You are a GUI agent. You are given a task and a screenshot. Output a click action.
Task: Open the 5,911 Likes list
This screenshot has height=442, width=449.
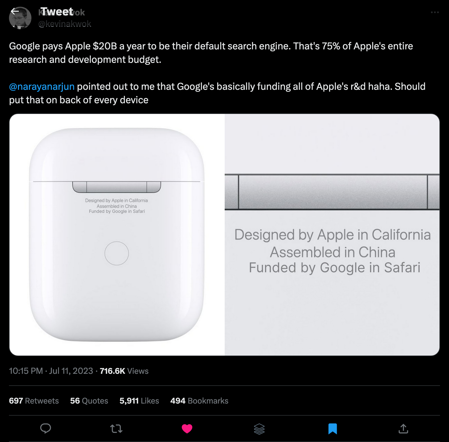coord(139,401)
